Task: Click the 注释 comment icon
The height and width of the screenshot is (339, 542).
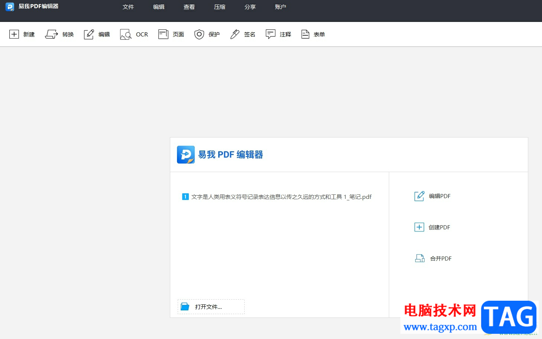Action: pyautogui.click(x=271, y=34)
